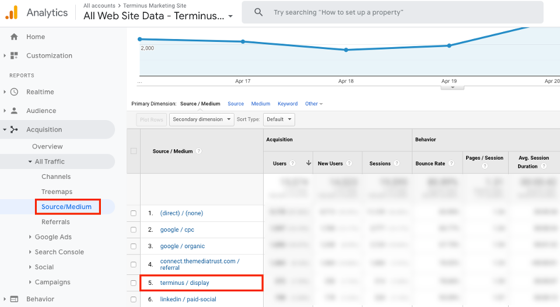Viewport: 560px width, 307px height.
Task: Click help icon beside New Users column
Action: [349, 163]
